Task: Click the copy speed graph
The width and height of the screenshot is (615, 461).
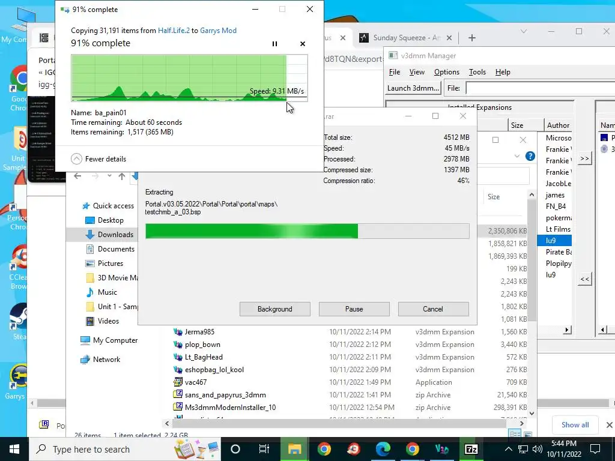Action: (189, 78)
